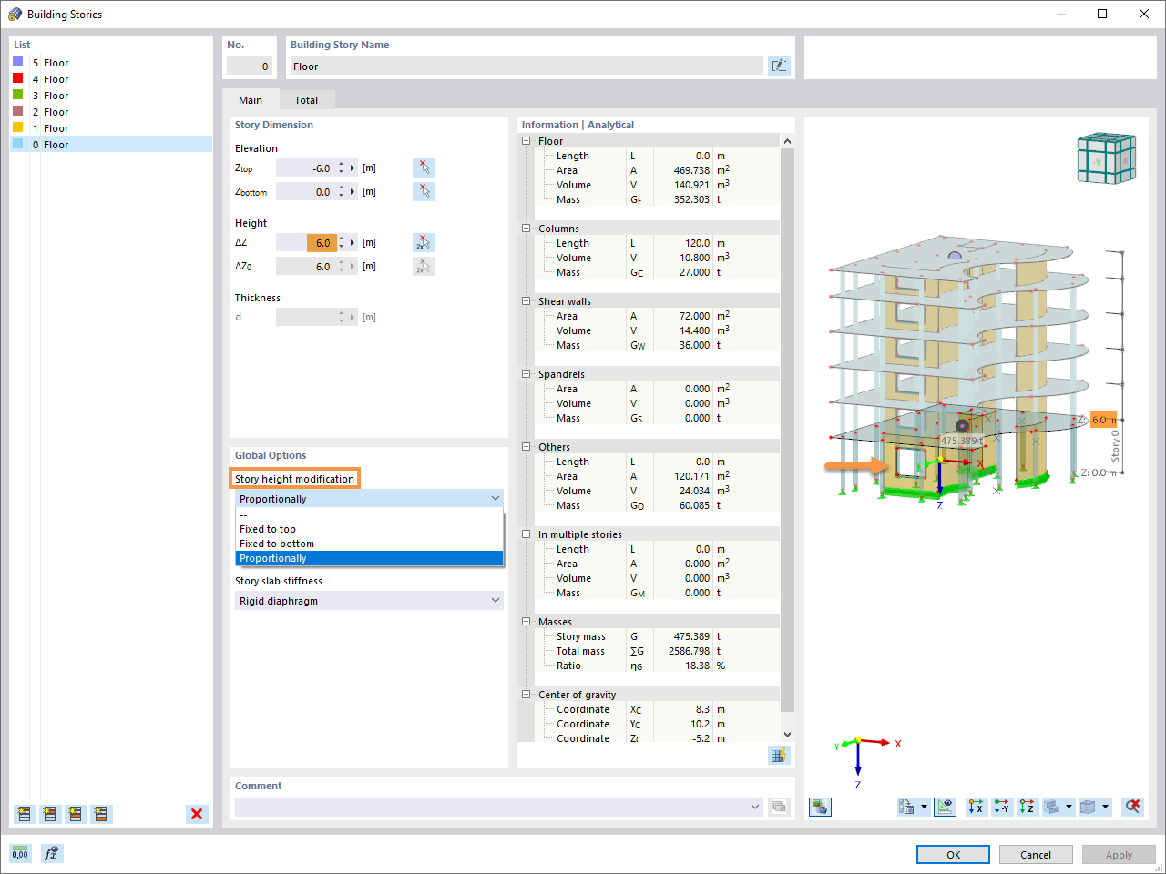
Task: Open units and decimal places settings
Action: (x=20, y=853)
